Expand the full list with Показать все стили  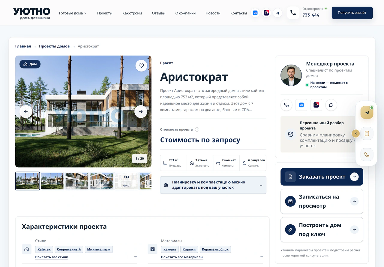click(x=52, y=257)
